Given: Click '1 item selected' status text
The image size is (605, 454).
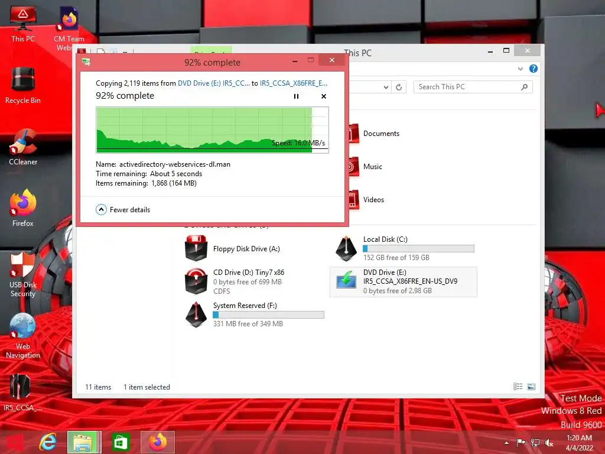Looking at the screenshot, I should [x=147, y=387].
